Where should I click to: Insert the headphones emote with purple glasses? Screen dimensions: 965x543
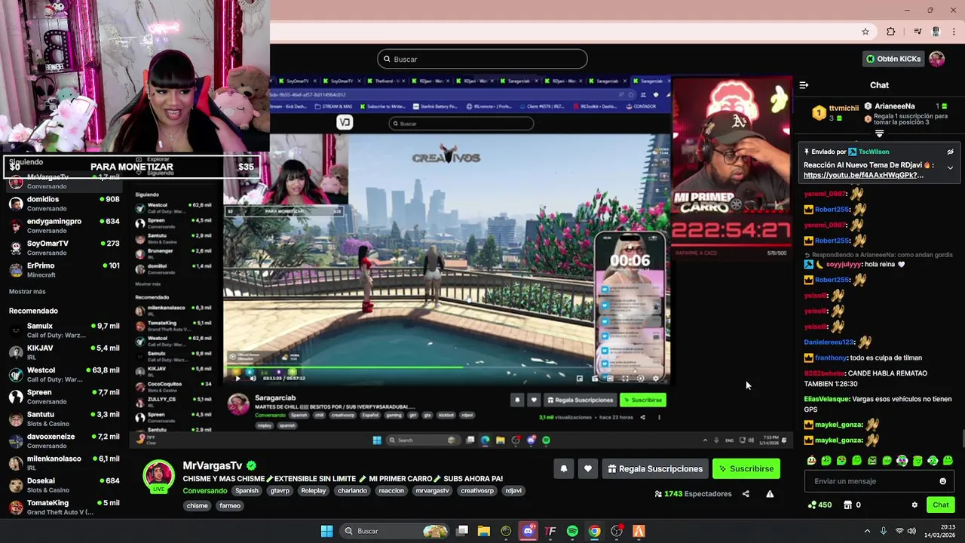coord(902,461)
